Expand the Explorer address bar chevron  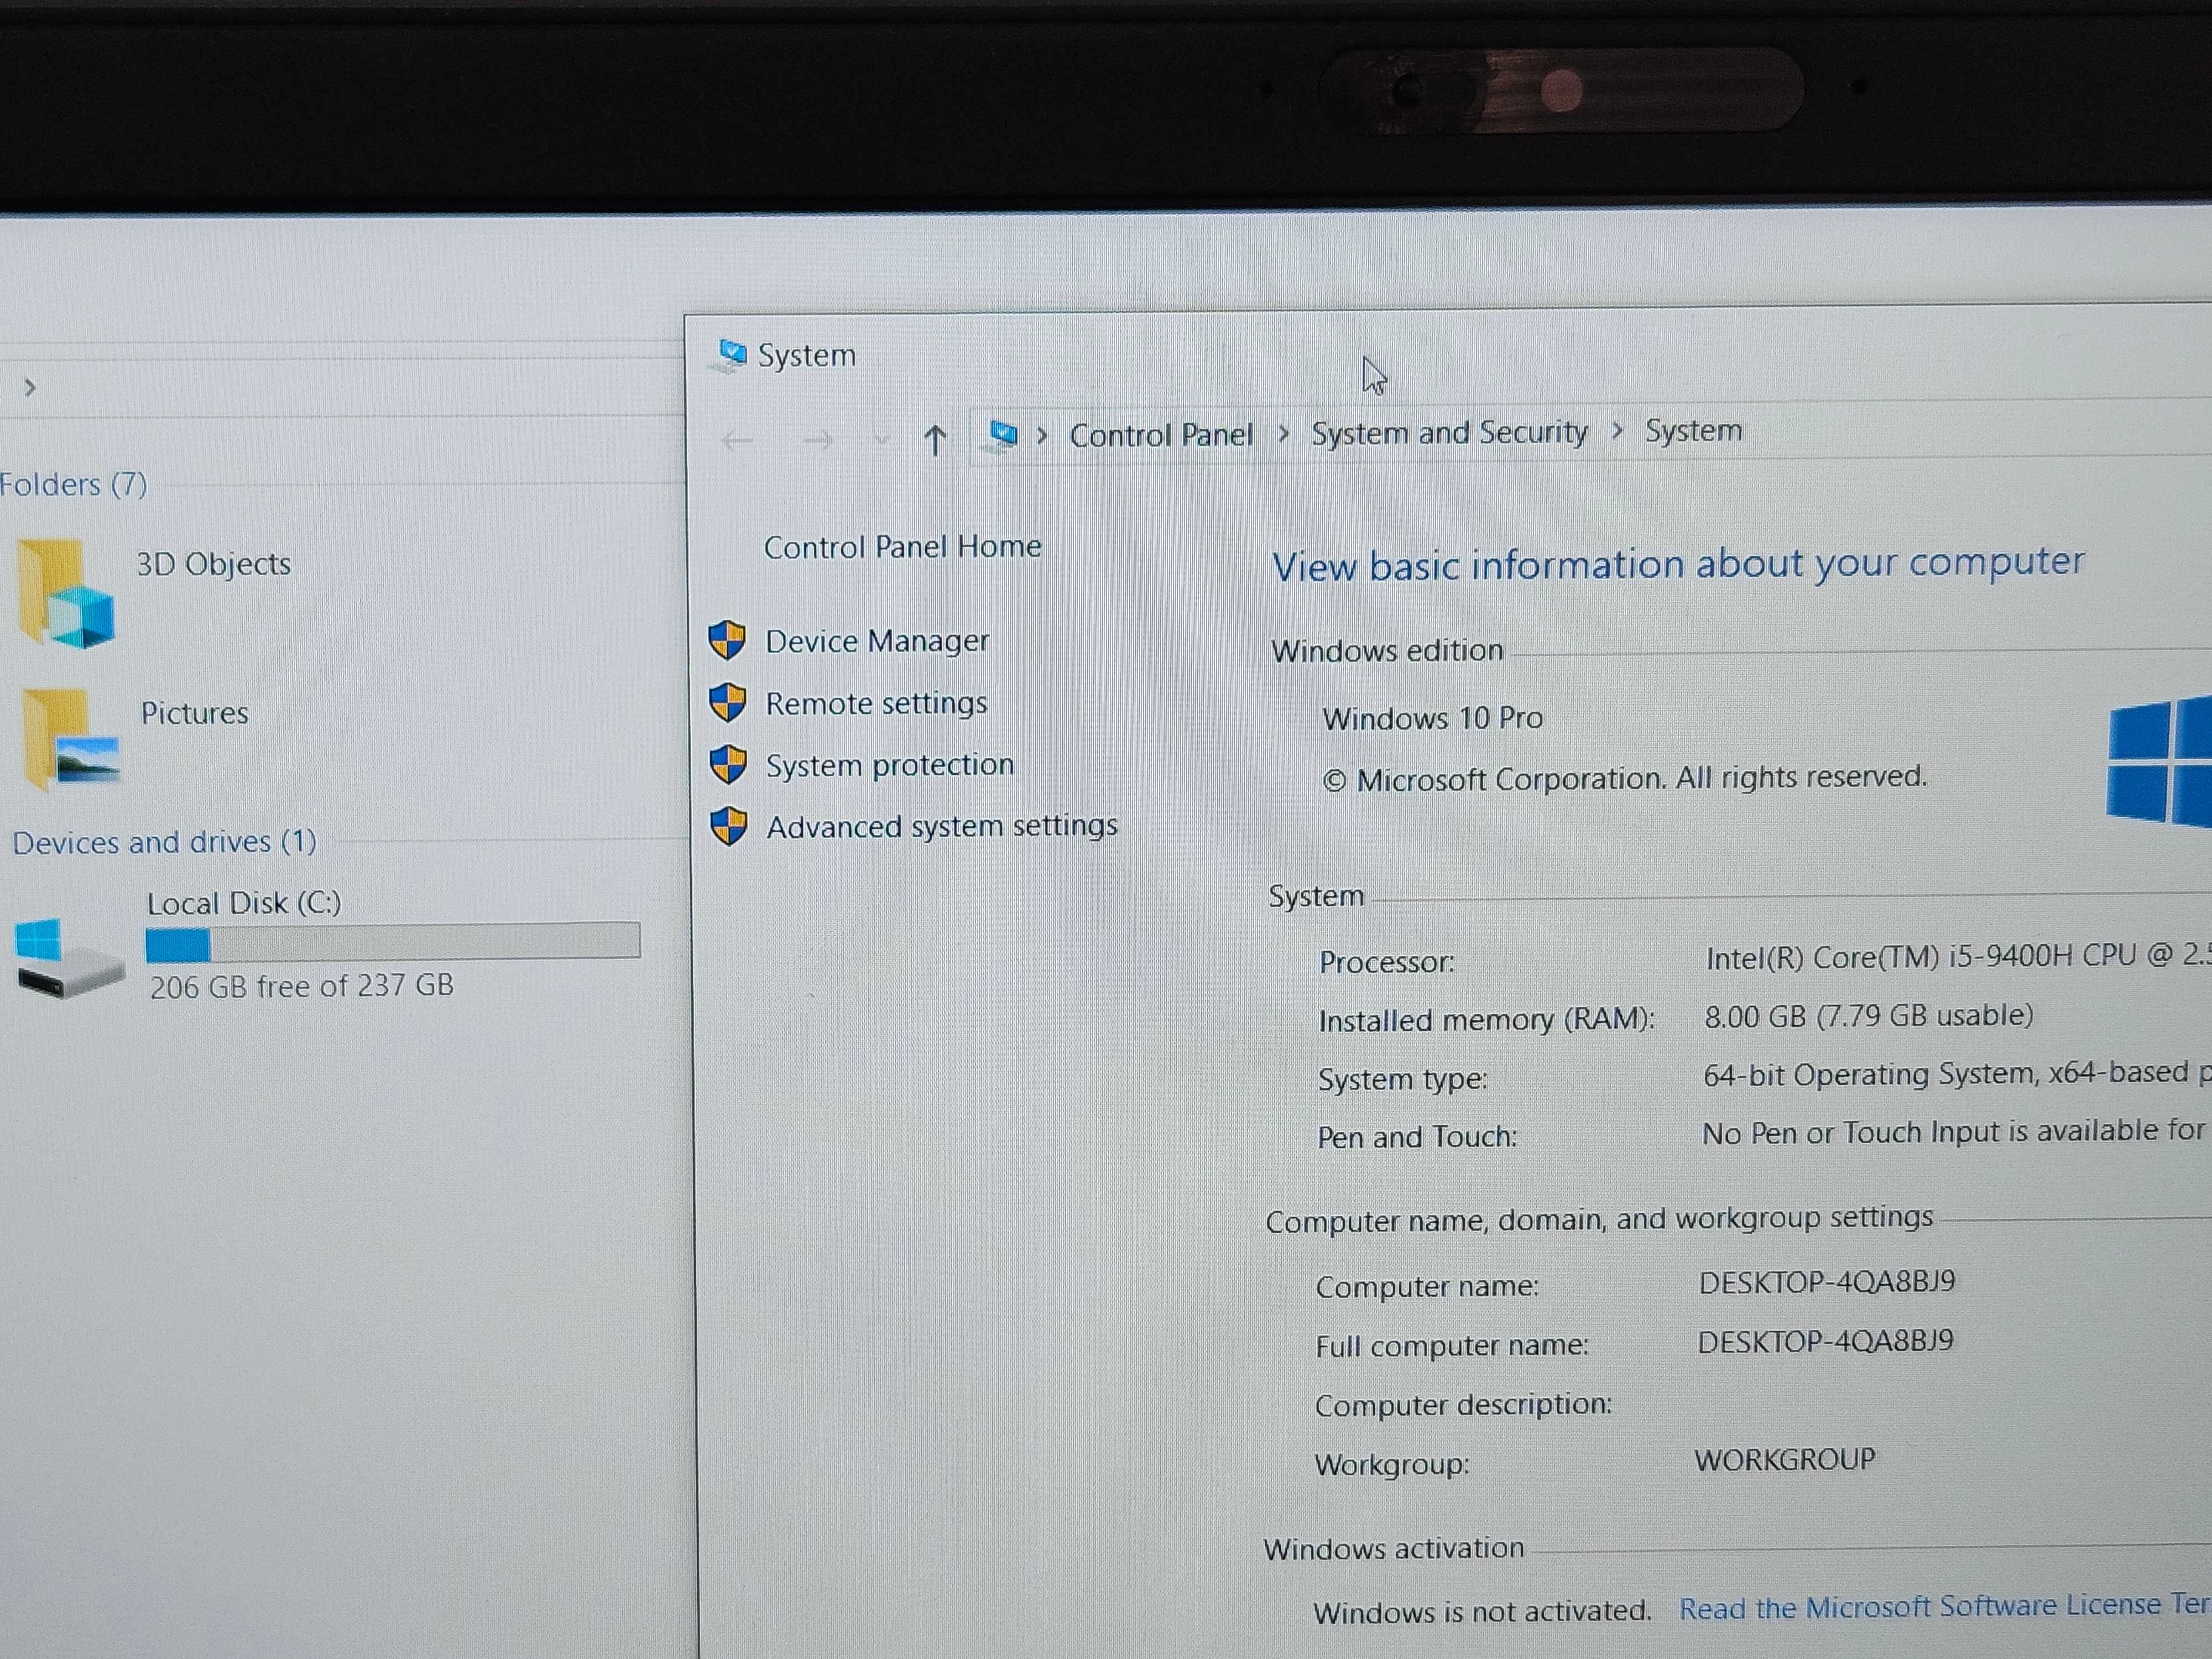(x=30, y=387)
